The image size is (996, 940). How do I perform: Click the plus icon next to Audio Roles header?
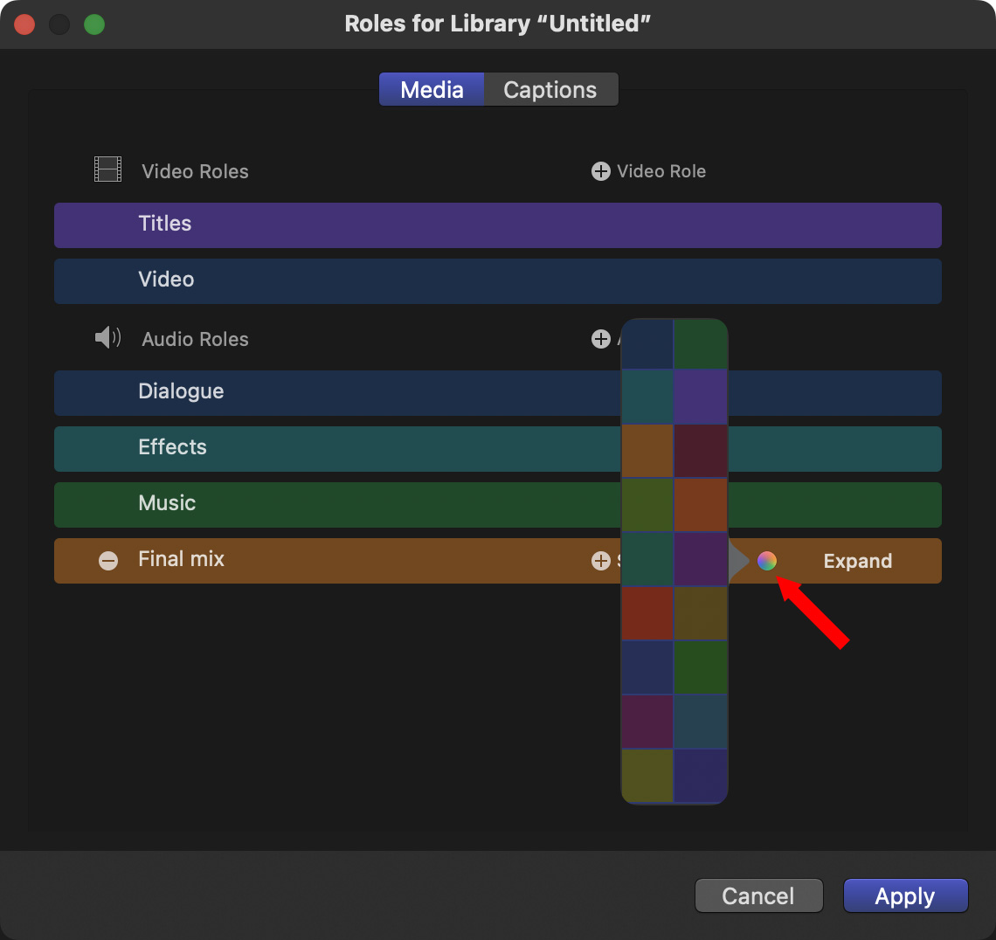point(601,339)
